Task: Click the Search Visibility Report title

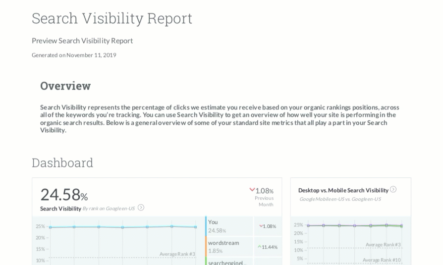Action: [x=112, y=18]
